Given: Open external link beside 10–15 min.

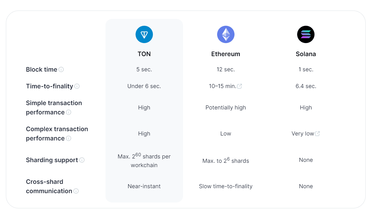Looking at the screenshot, I should [x=239, y=86].
